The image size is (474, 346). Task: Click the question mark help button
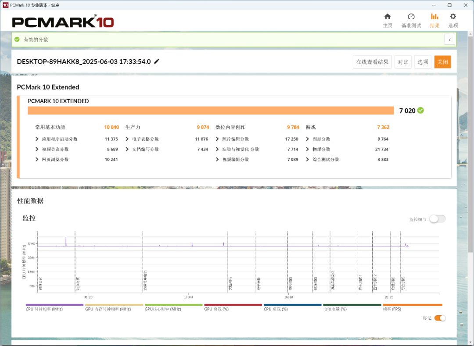coord(449,39)
